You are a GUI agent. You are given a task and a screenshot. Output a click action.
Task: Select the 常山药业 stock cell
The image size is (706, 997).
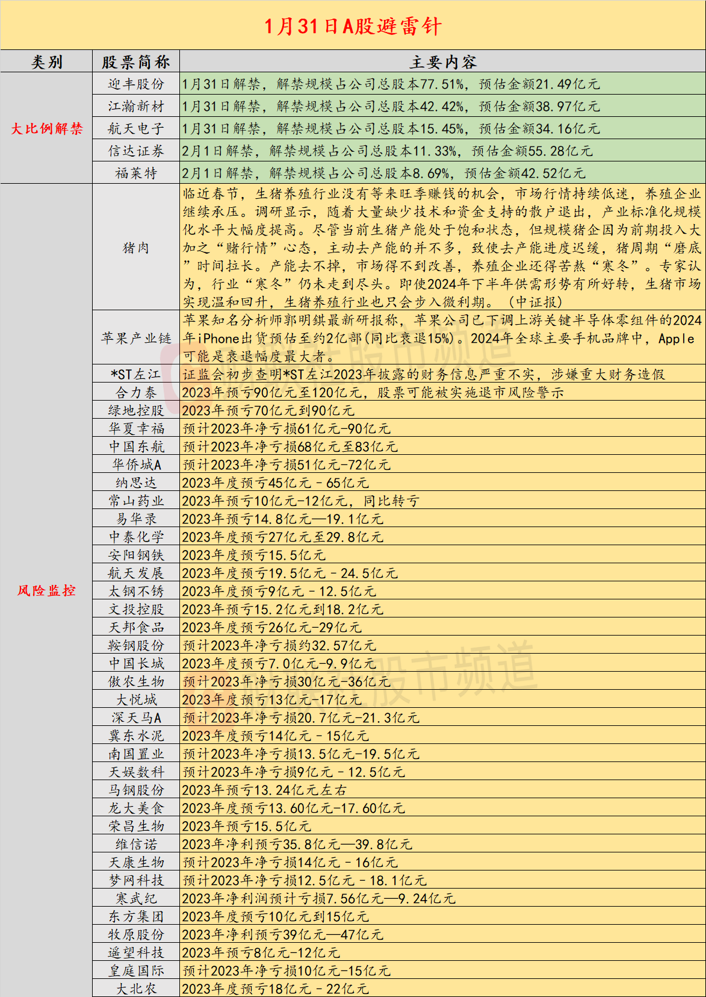coord(136,501)
